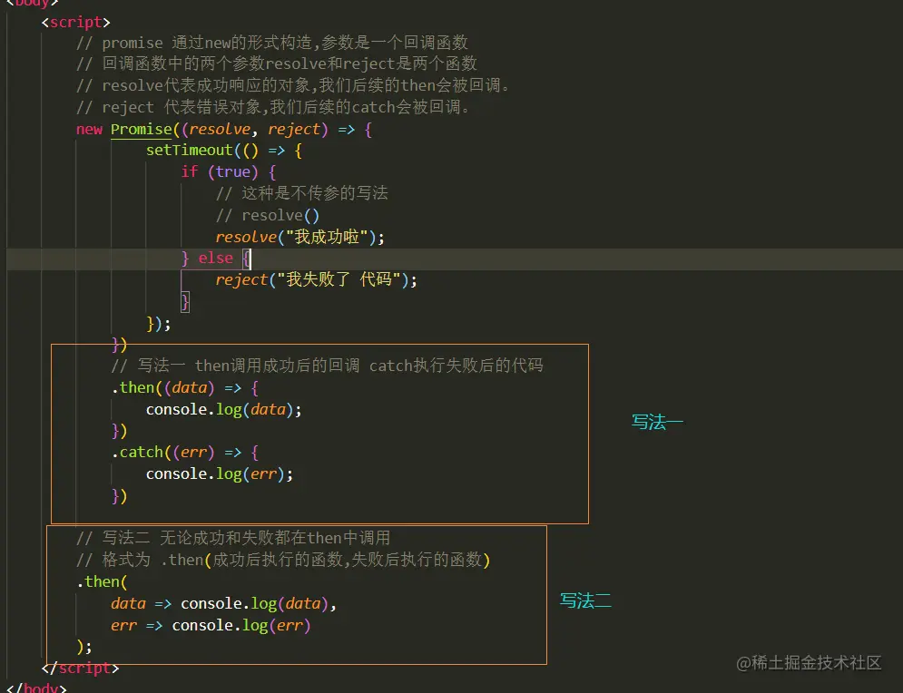Click the highlighted else line
The image size is (903, 693).
coord(215,258)
